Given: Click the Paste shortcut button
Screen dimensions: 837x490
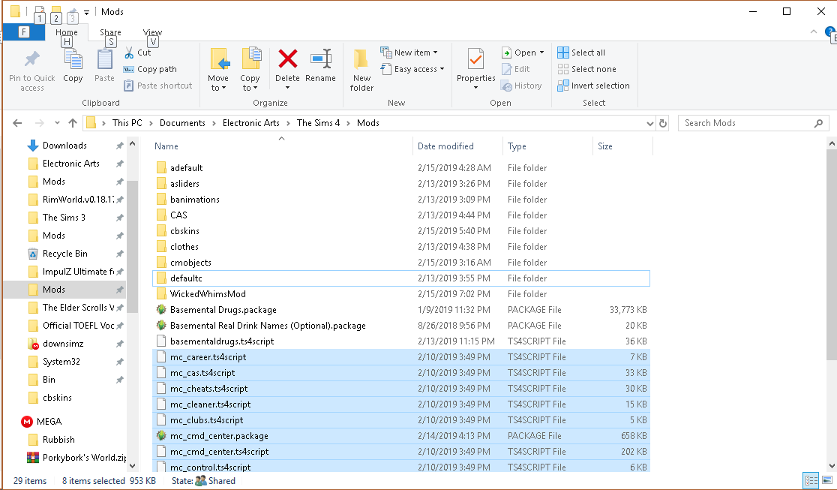Looking at the screenshot, I should (x=158, y=86).
